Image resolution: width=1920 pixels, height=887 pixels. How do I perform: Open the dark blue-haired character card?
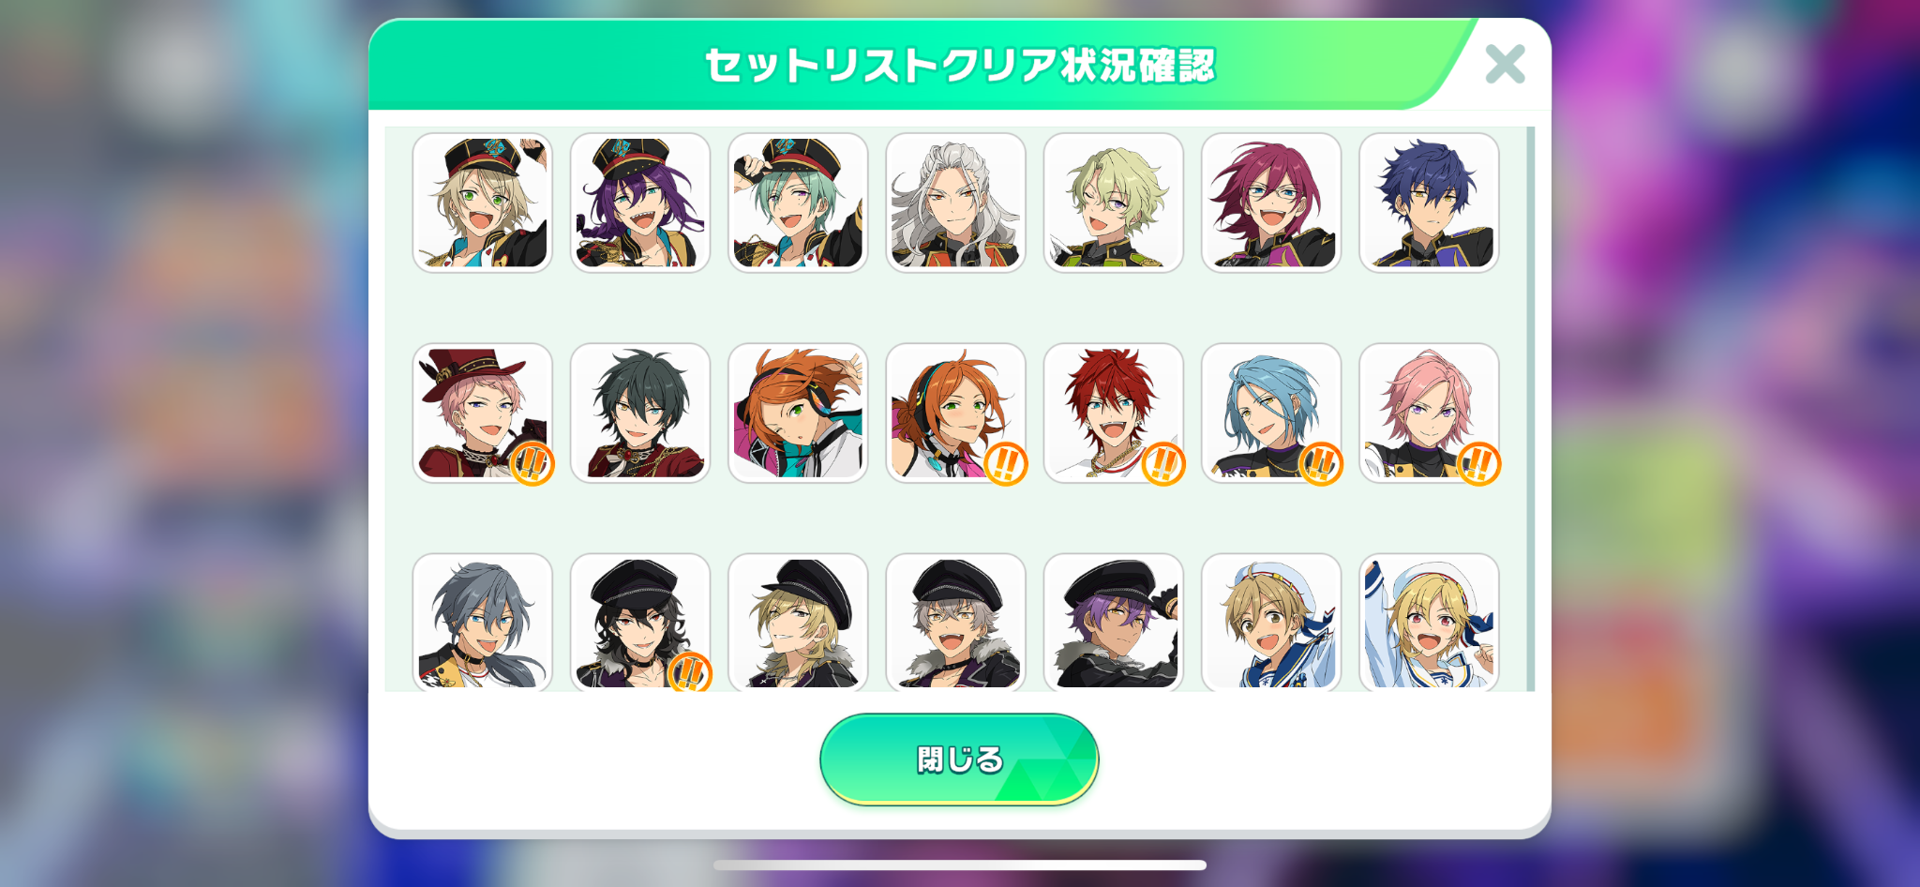[x=1429, y=203]
